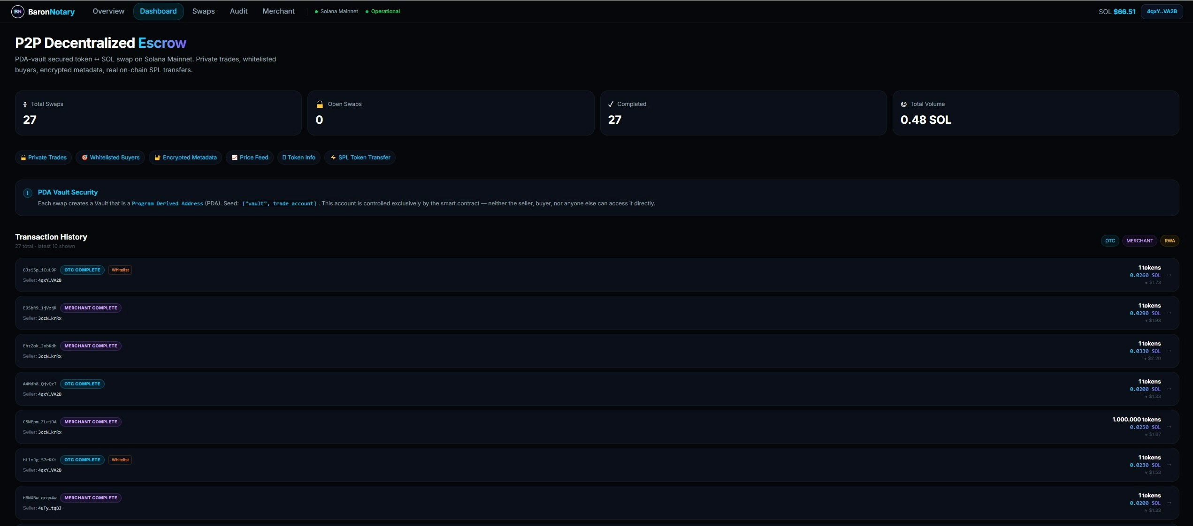Click the Total Swaps card icon

25,104
